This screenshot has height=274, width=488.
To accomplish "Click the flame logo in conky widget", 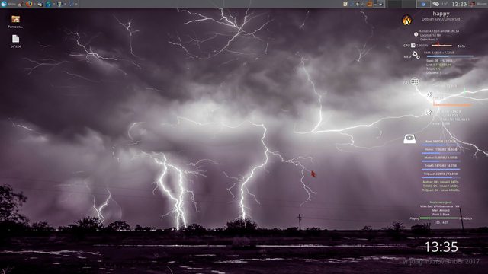I will [406, 21].
